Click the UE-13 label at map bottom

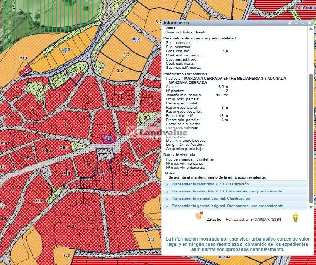tap(223, 257)
